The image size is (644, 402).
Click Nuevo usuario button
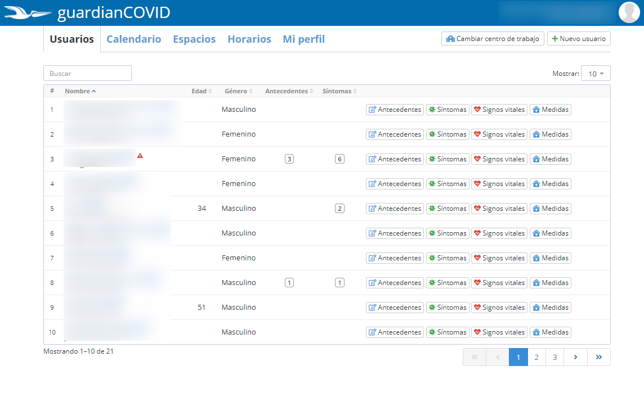(x=579, y=39)
